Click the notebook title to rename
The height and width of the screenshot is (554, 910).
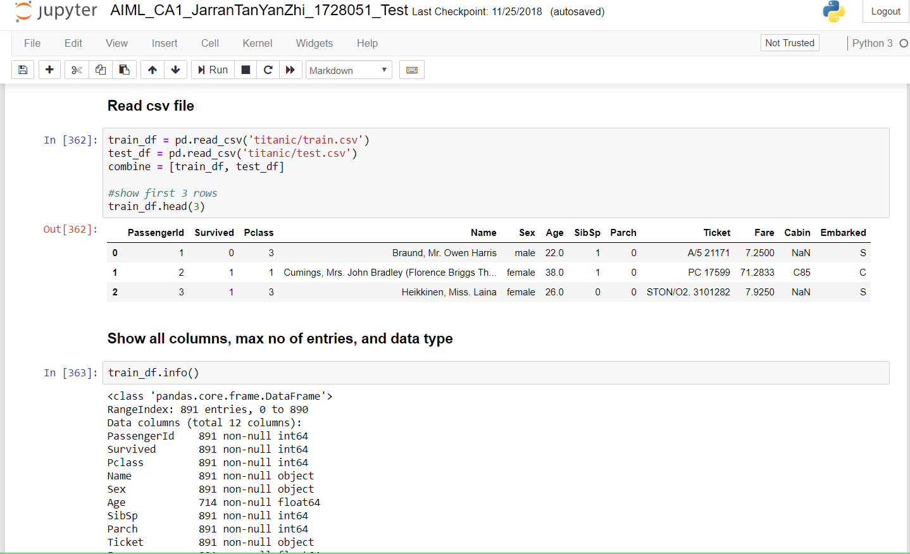(259, 11)
